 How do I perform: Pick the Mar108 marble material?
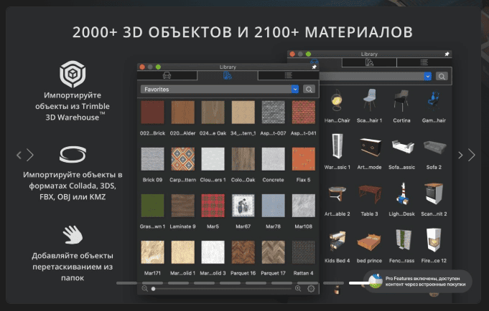[304, 206]
